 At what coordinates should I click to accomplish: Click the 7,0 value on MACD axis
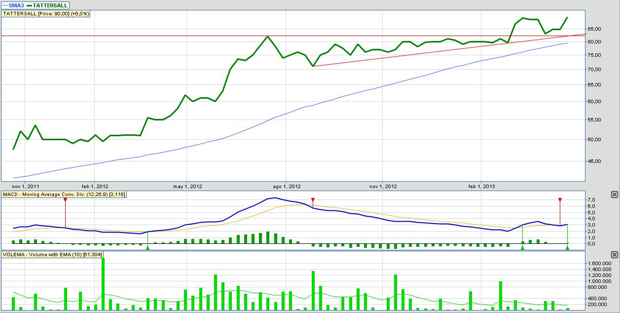click(592, 200)
